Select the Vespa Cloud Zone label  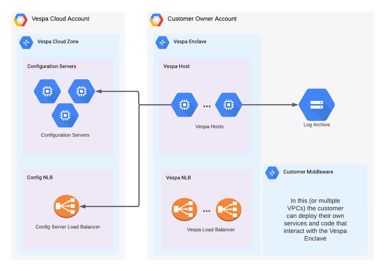coord(58,42)
